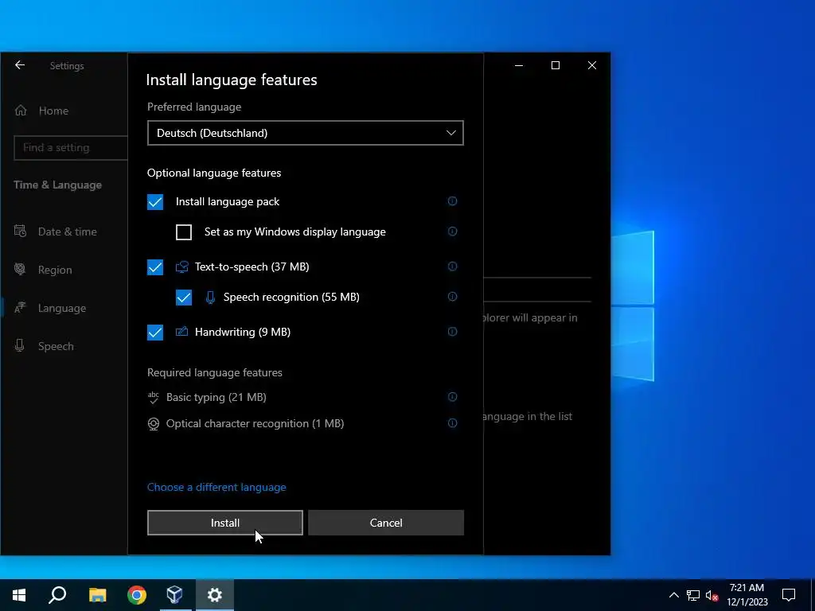Open Home in Settings sidebar
Screen dimensions: 815x611
click(53, 111)
